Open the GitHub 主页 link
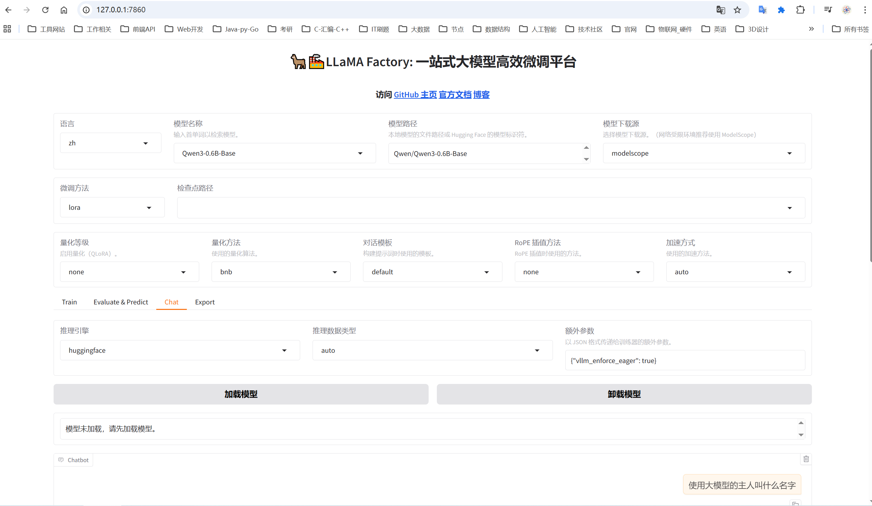This screenshot has height=506, width=872. pos(415,95)
